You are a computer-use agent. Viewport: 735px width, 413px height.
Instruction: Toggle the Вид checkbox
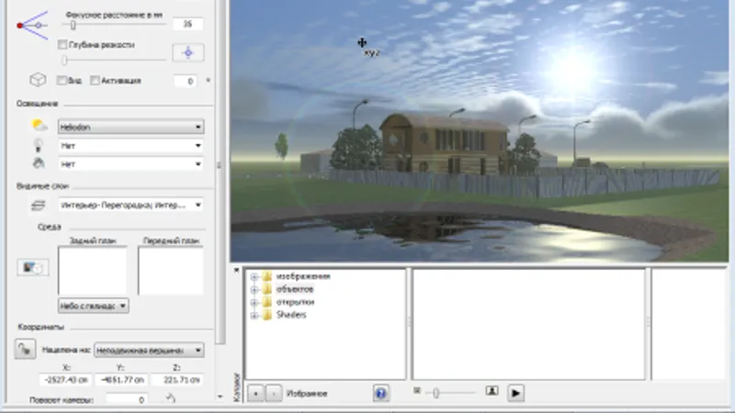62,81
